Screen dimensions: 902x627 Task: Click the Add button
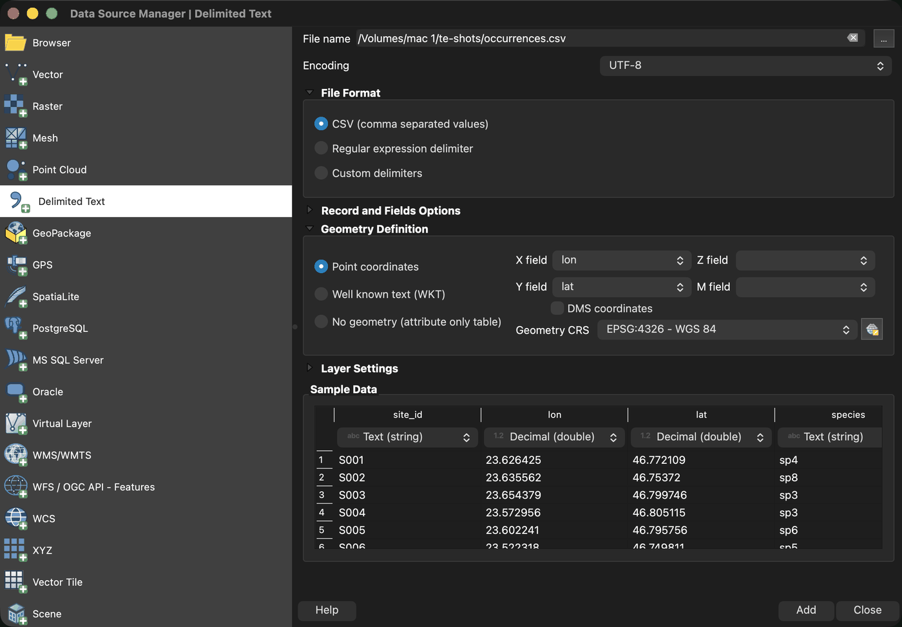pyautogui.click(x=806, y=610)
